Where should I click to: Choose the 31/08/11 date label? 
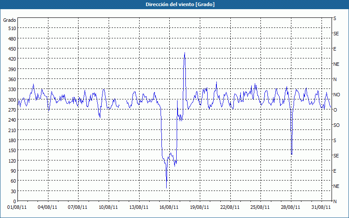[321, 208]
